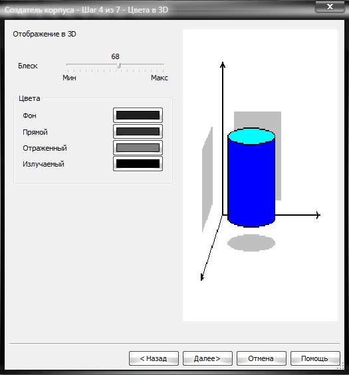Close the Создатель корпуса dialog
349x375 pixels.
[330, 7]
